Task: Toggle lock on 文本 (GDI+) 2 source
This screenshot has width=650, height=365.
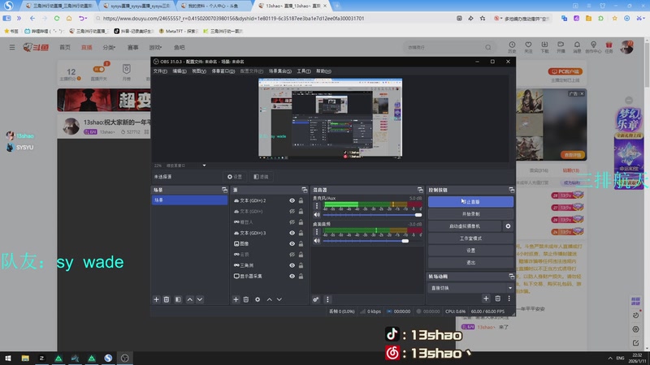Action: (301, 200)
